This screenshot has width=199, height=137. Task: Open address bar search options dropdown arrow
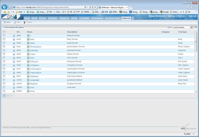[88, 7]
